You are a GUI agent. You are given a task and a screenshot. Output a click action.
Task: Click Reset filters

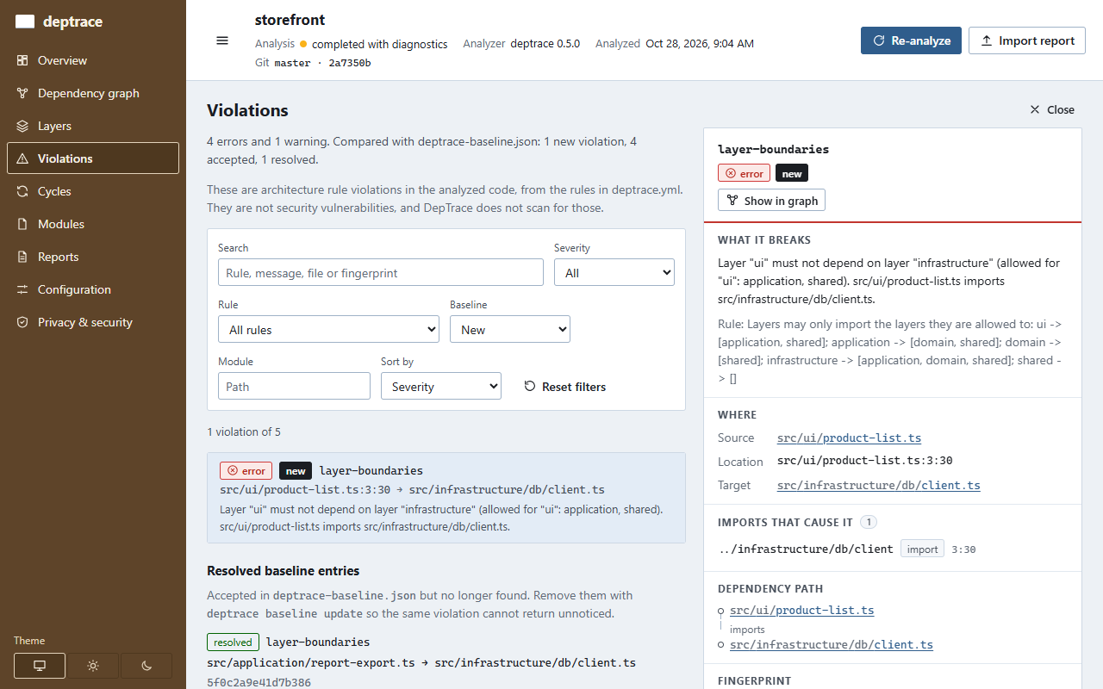coord(565,387)
